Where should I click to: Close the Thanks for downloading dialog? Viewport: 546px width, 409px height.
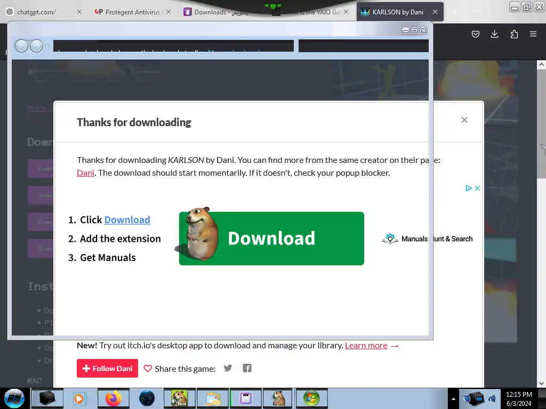pyautogui.click(x=464, y=120)
